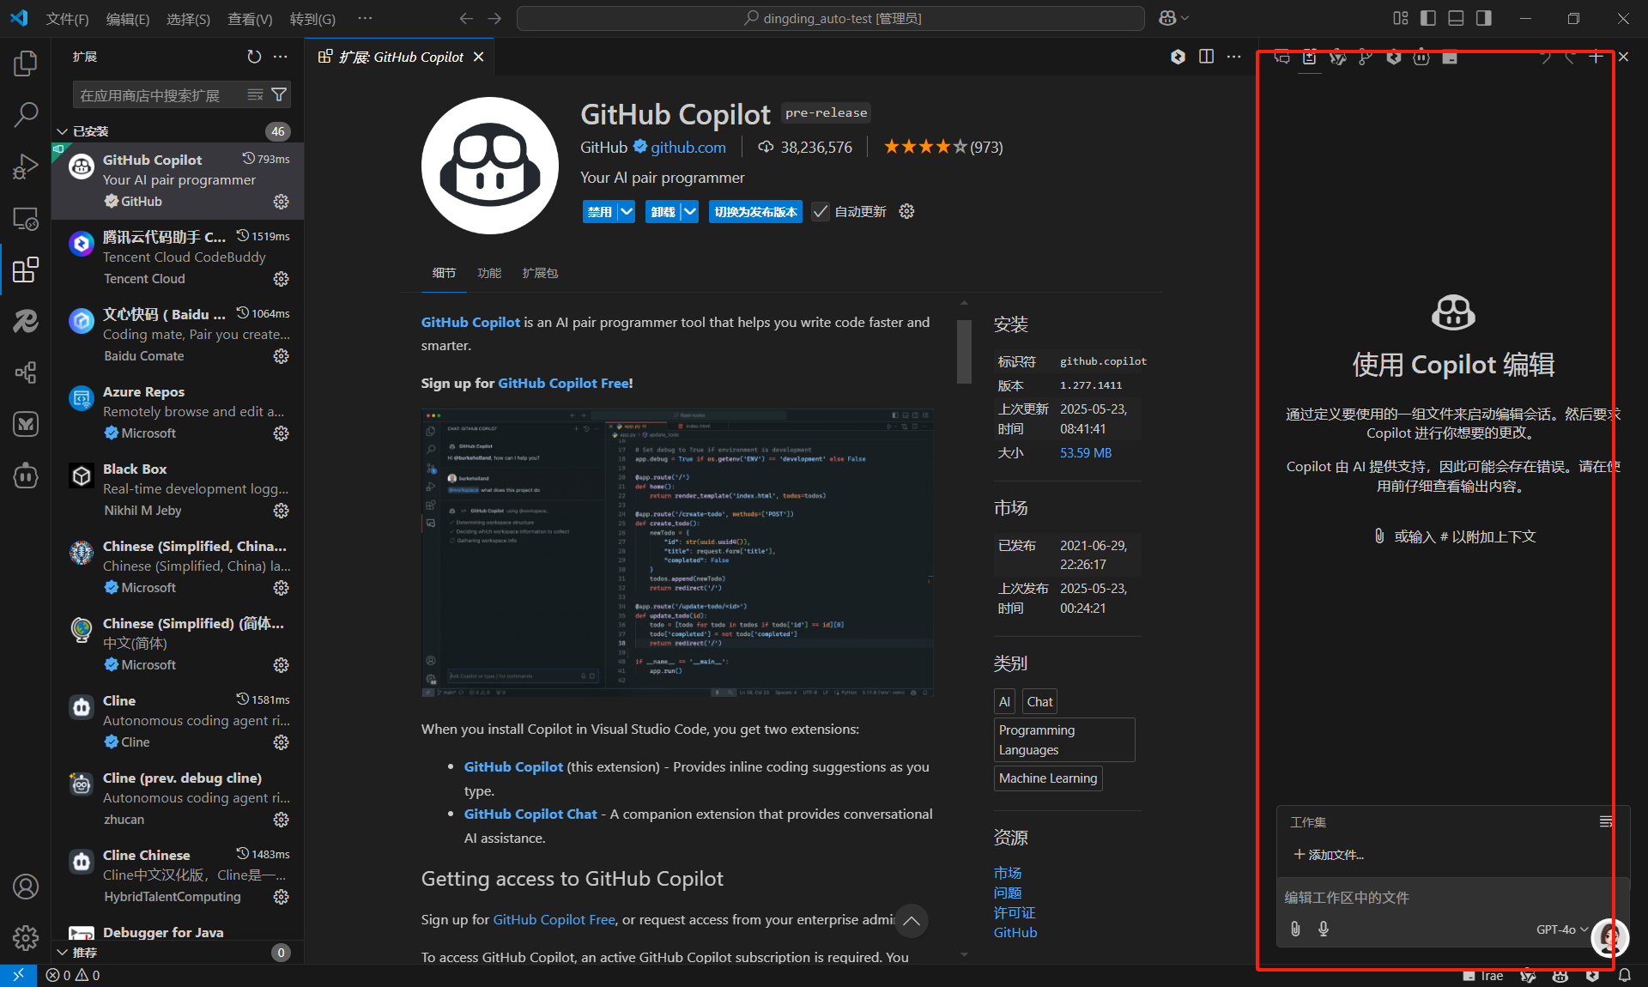The image size is (1648, 987).
Task: Collapse the Installed extensions section
Action: [62, 131]
